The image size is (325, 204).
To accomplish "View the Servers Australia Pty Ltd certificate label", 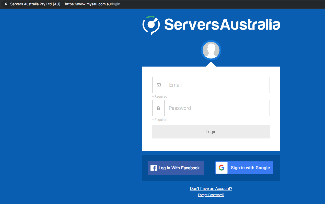I will 35,4.
